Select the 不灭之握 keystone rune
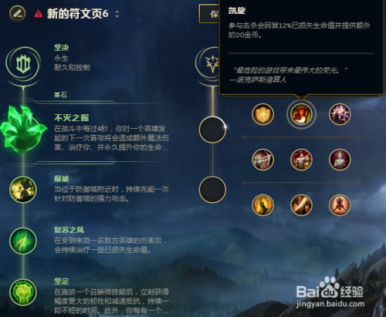 [x=23, y=130]
